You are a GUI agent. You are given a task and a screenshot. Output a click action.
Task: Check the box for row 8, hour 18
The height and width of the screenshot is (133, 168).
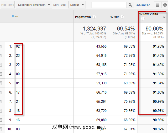click(1, 111)
